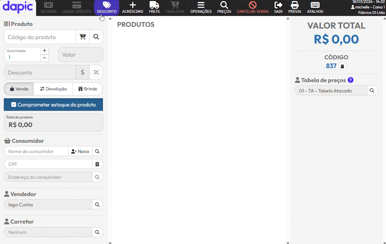Image resolution: width=386 pixels, height=244 pixels.
Task: Switch to the Devolução tab
Action: pos(53,89)
